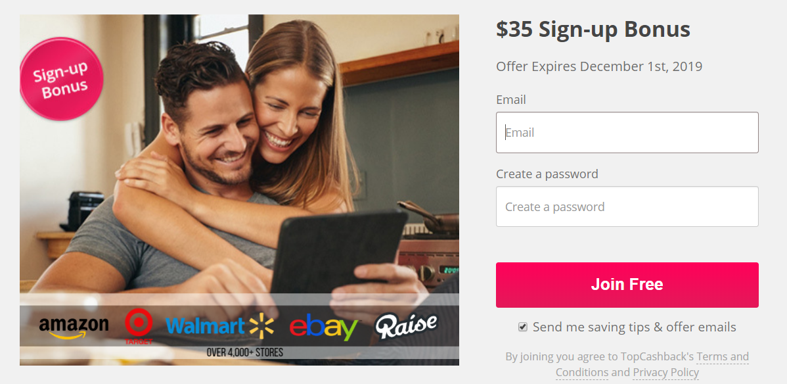
Task: Uncheck the saving tips emails checkbox
Action: coord(523,327)
